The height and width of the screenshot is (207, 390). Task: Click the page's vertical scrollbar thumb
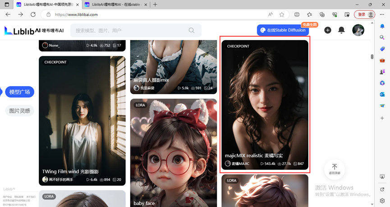pos(372,57)
